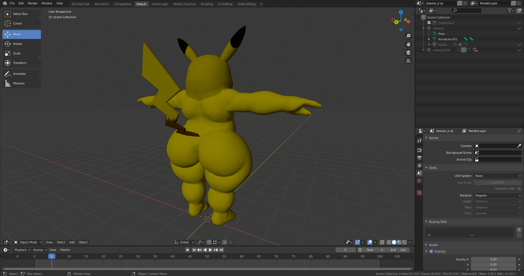Open the Playback dropdown in timeline
524x276 pixels.
tap(22, 250)
